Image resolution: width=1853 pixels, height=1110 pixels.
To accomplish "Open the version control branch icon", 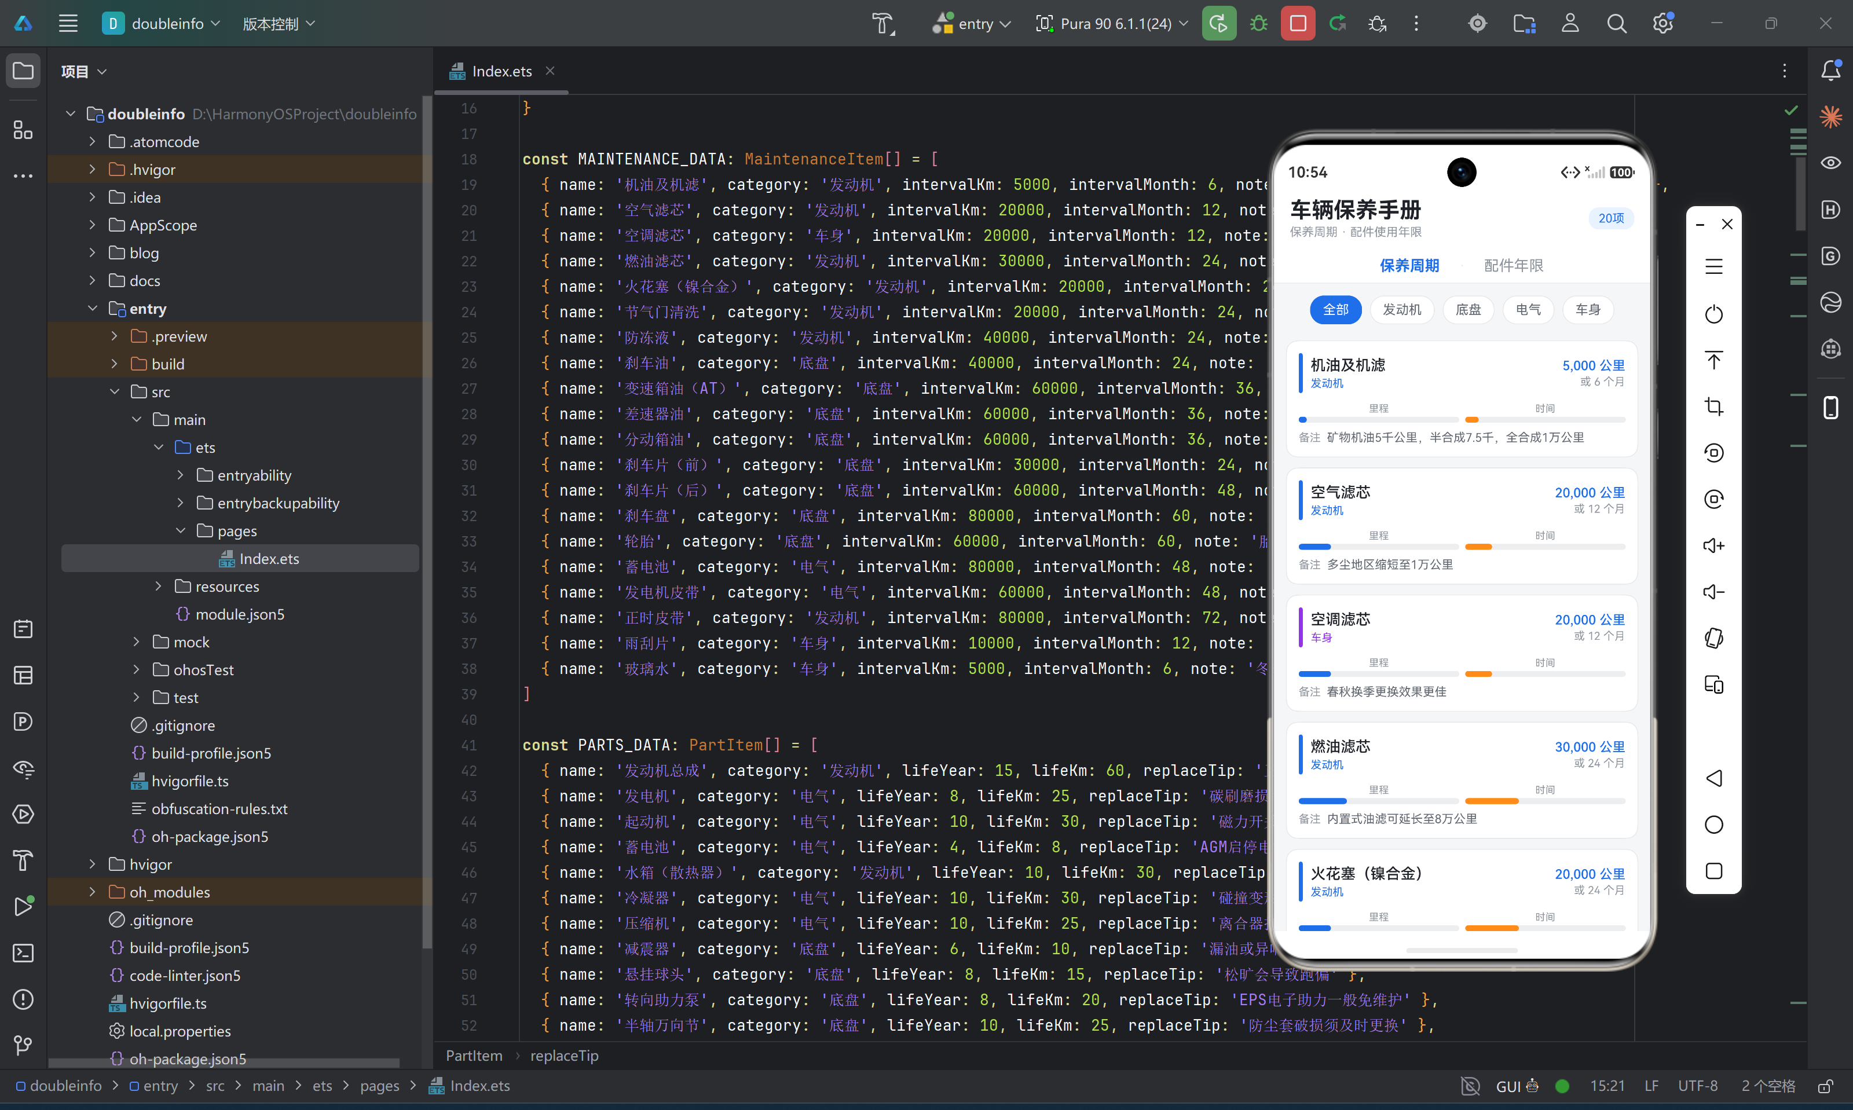I will (23, 1045).
